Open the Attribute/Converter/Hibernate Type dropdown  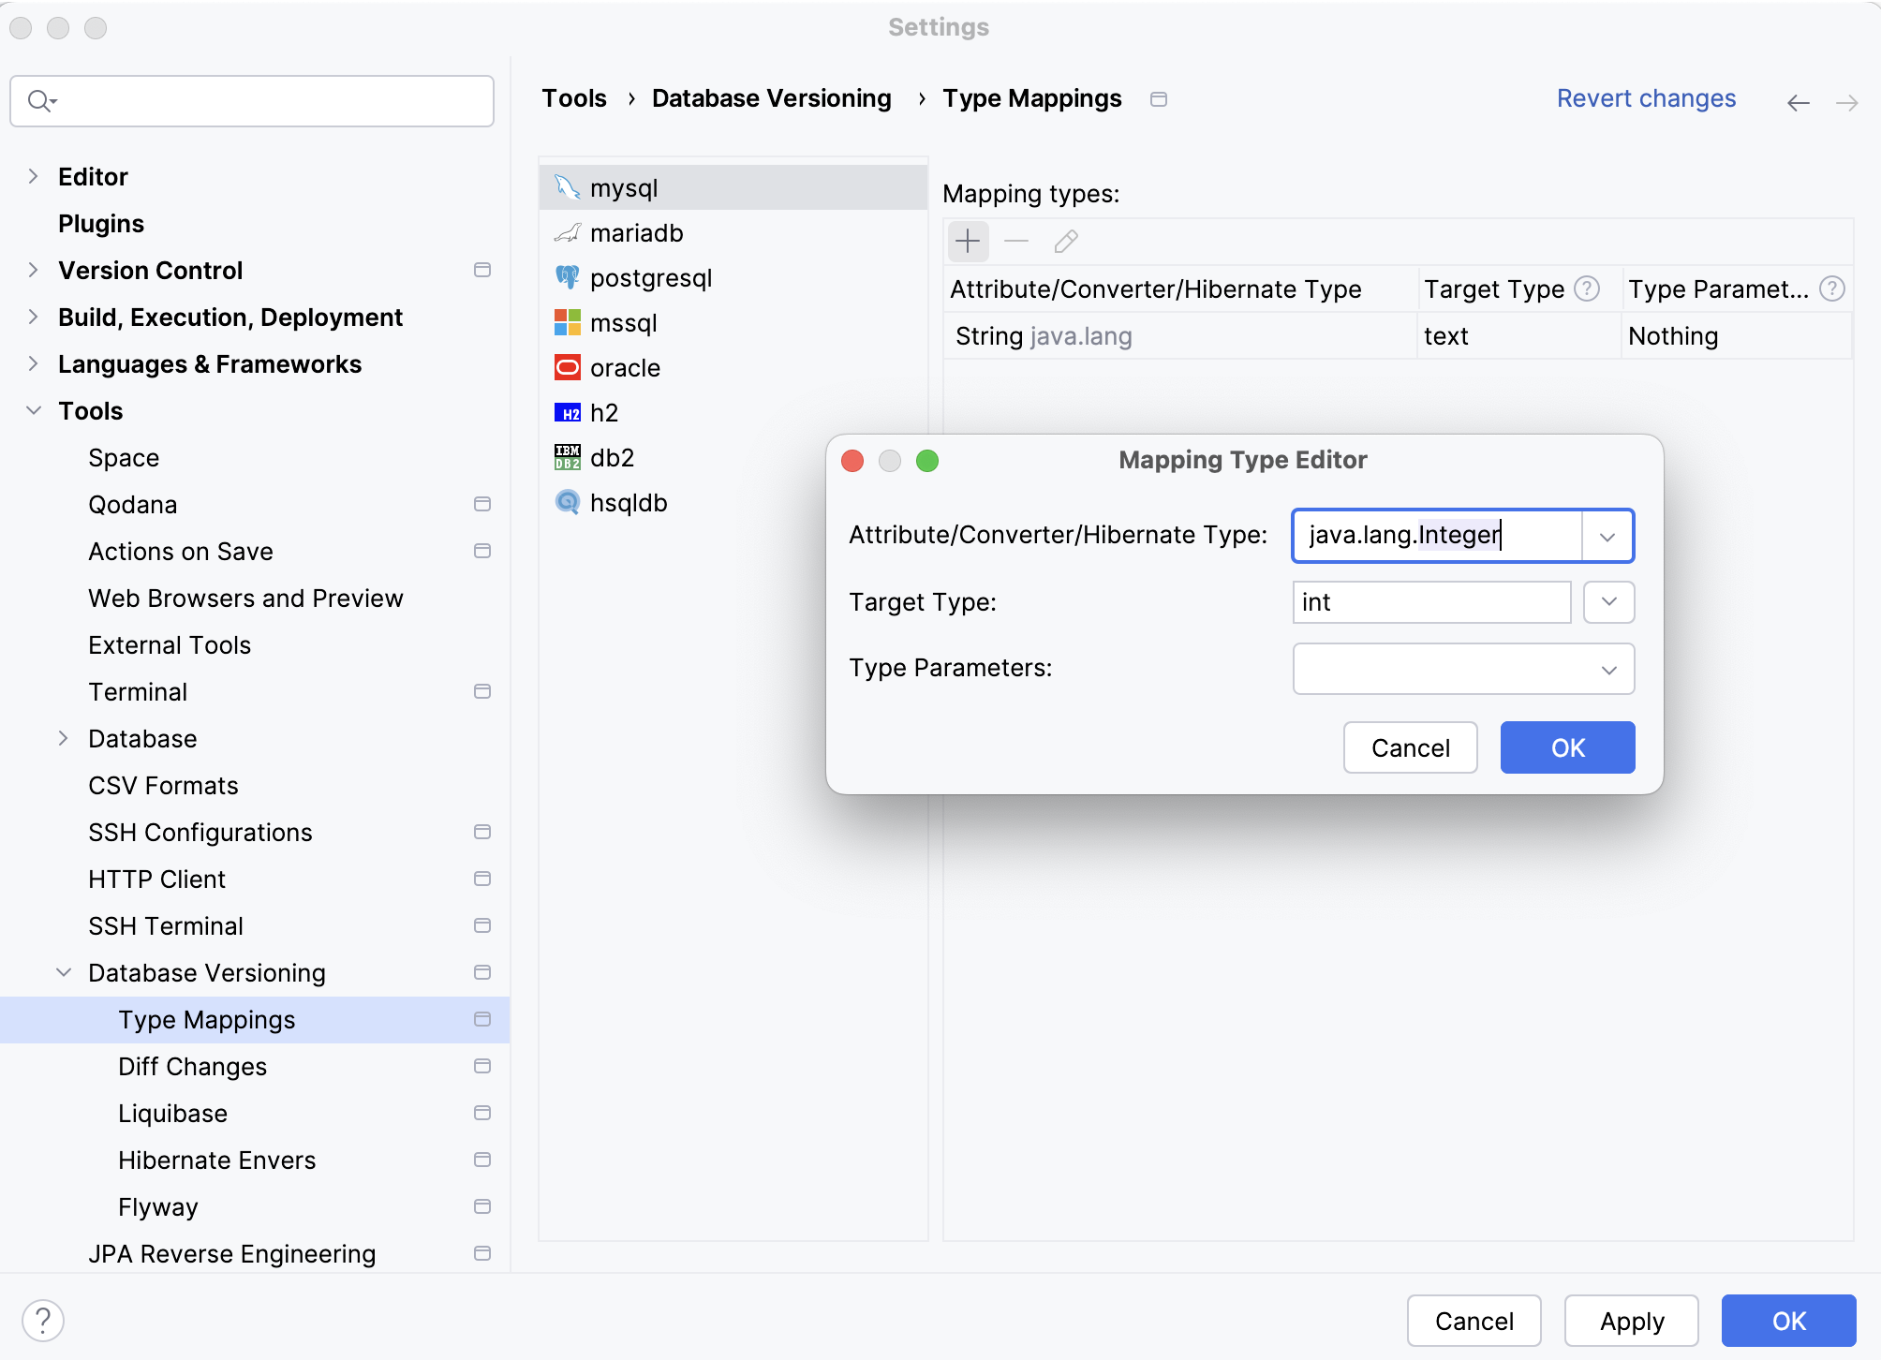click(1608, 536)
